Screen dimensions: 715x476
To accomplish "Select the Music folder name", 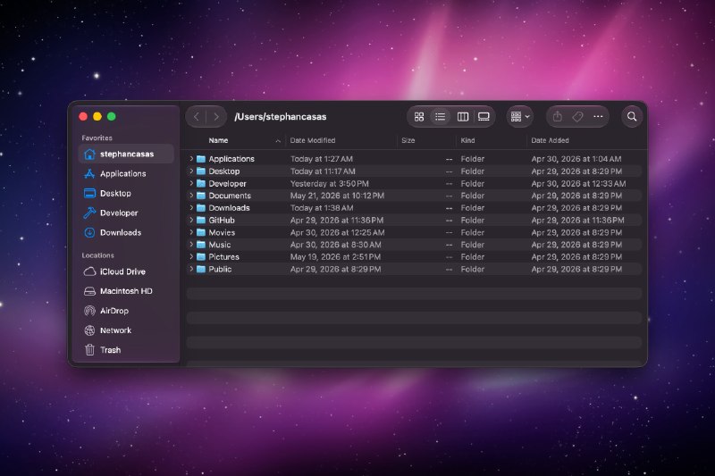I will click(x=220, y=245).
